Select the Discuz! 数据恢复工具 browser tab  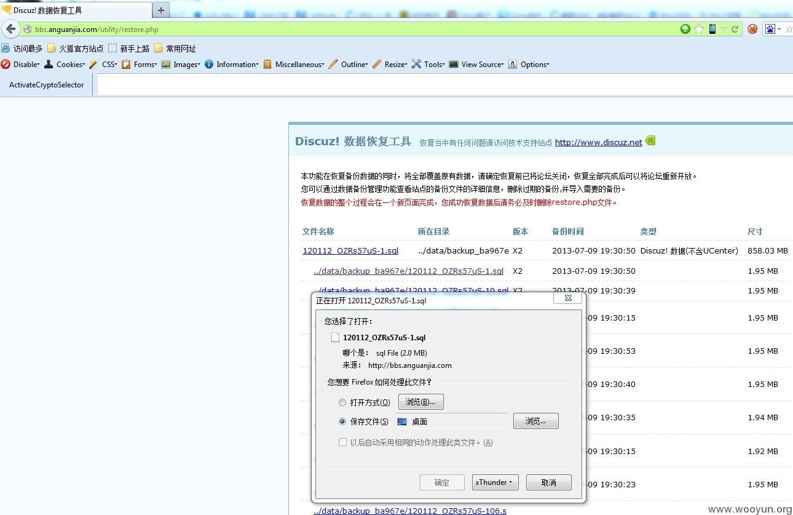click(x=76, y=10)
